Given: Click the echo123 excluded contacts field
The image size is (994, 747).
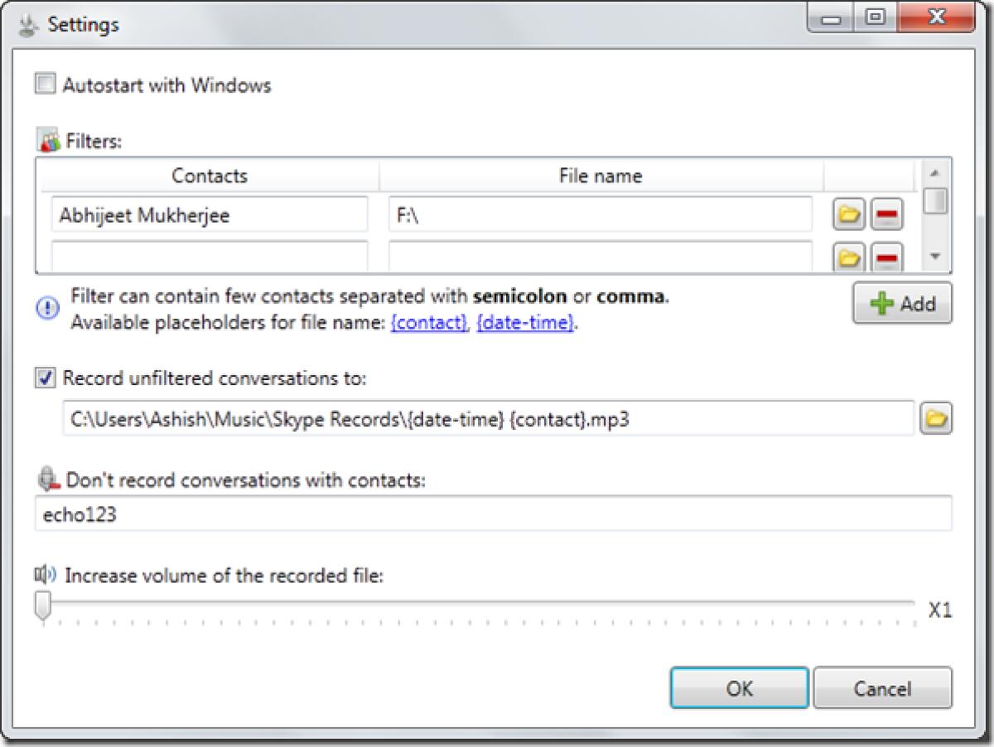Looking at the screenshot, I should click(331, 513).
